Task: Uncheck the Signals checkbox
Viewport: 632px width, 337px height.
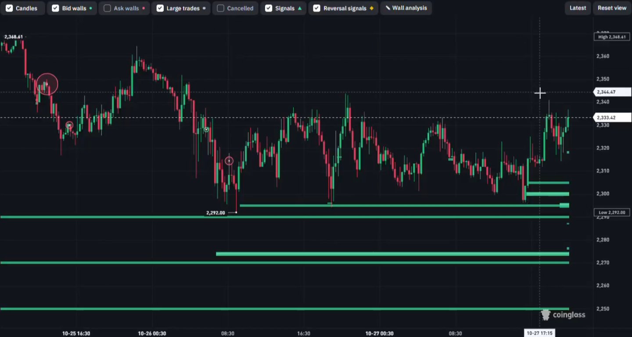Action: 269,8
